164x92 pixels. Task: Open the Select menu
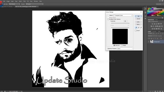(20, 1)
